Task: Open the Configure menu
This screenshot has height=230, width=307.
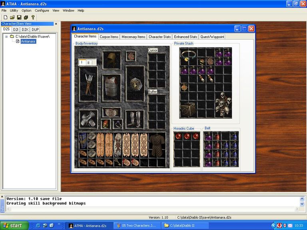Action: (x=42, y=10)
